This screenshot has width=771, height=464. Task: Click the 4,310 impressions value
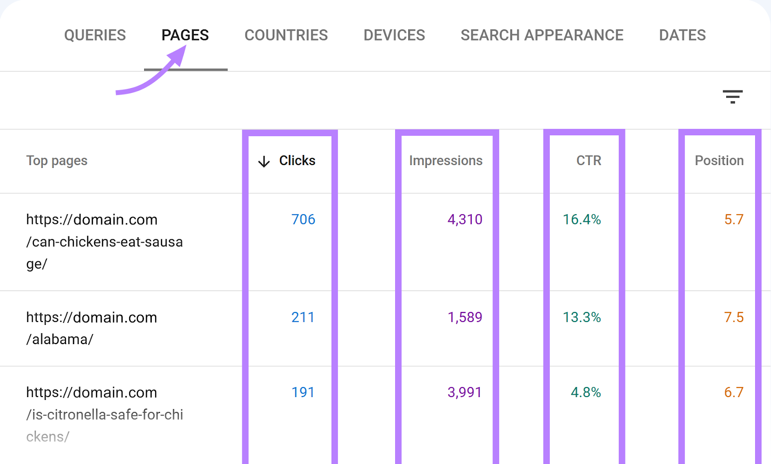(464, 219)
